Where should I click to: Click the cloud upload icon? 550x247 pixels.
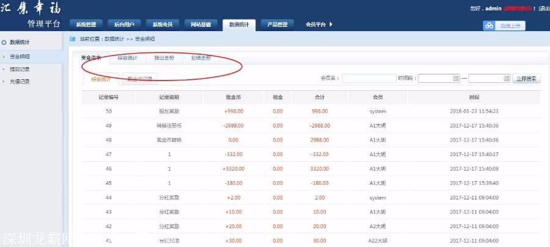pos(489,26)
